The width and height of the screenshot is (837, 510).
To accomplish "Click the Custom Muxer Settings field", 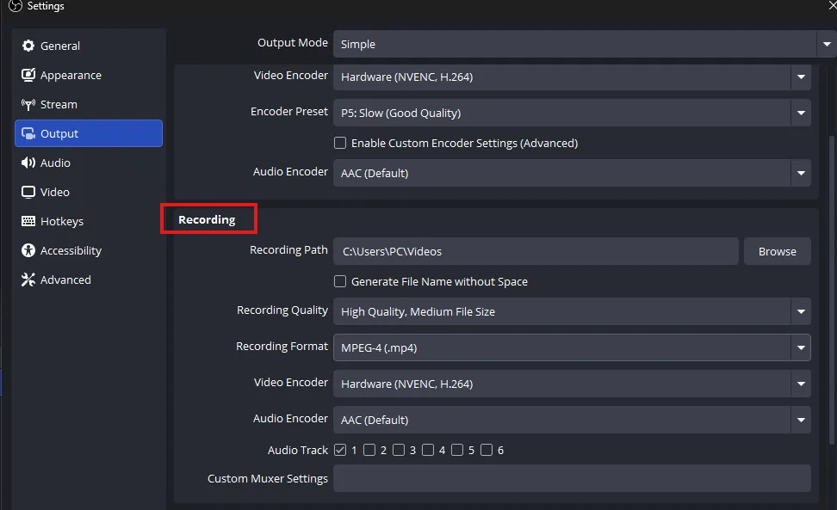I will [572, 478].
